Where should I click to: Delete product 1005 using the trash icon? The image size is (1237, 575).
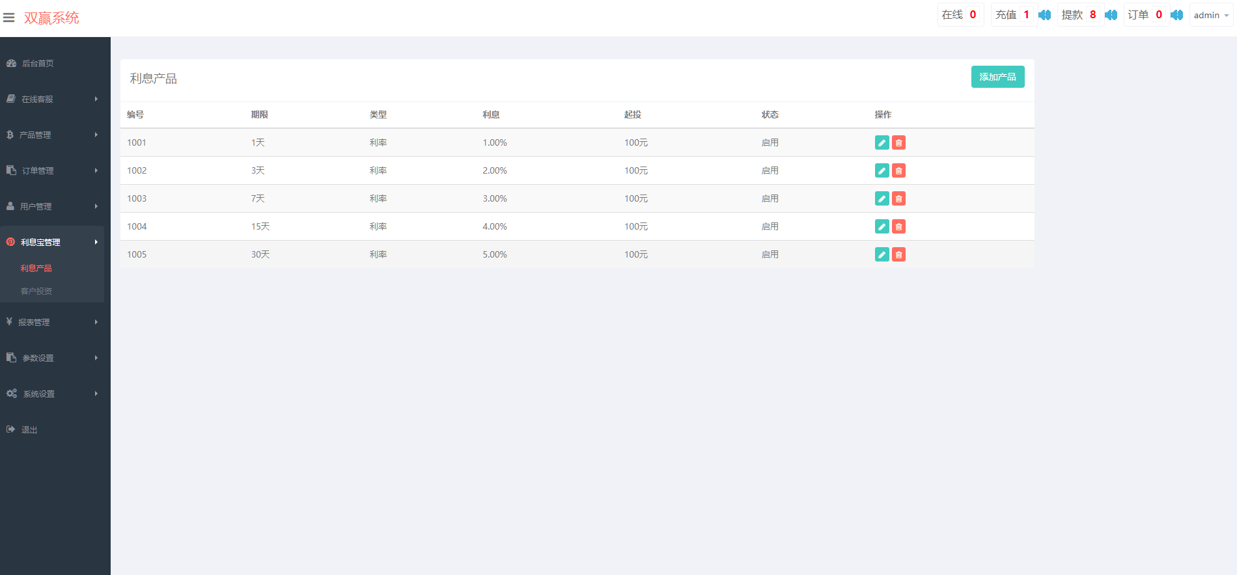tap(898, 254)
